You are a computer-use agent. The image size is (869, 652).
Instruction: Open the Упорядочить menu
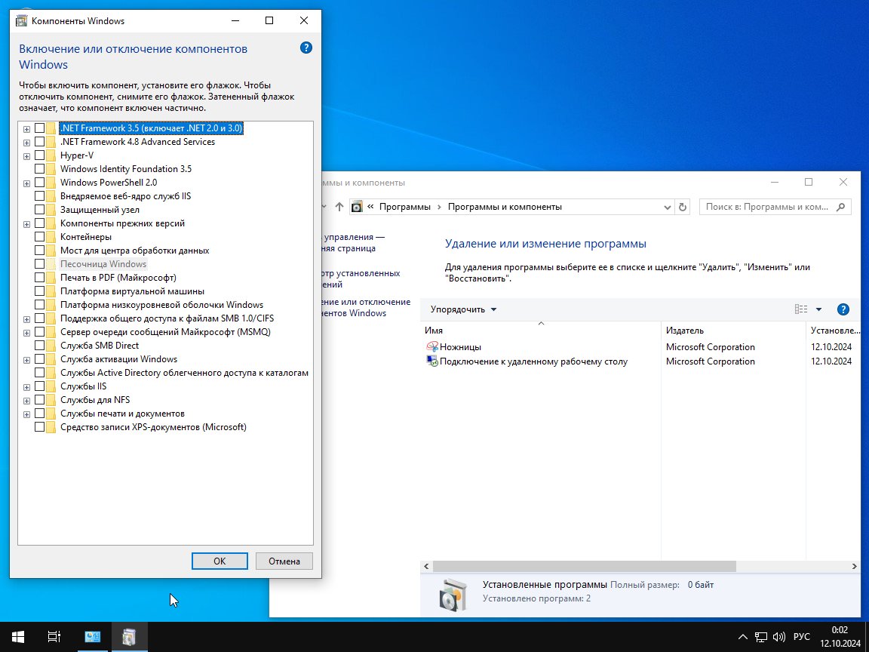click(x=463, y=309)
